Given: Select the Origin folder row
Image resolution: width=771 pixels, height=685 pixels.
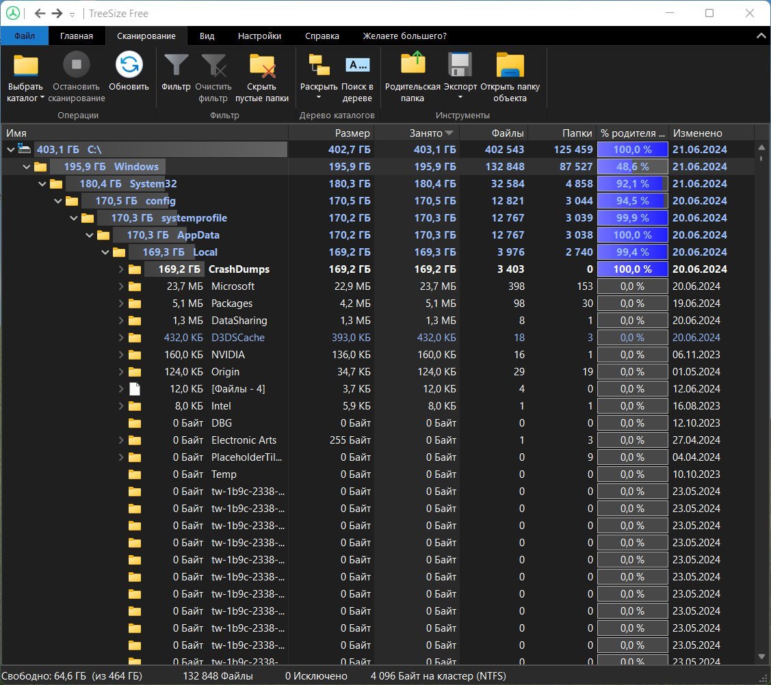Looking at the screenshot, I should tap(378, 372).
